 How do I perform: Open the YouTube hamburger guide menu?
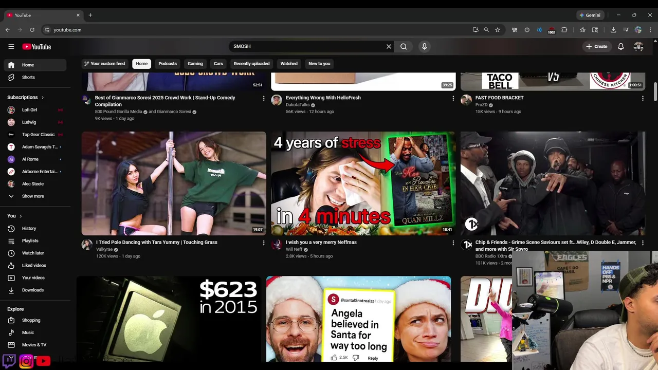[11, 47]
